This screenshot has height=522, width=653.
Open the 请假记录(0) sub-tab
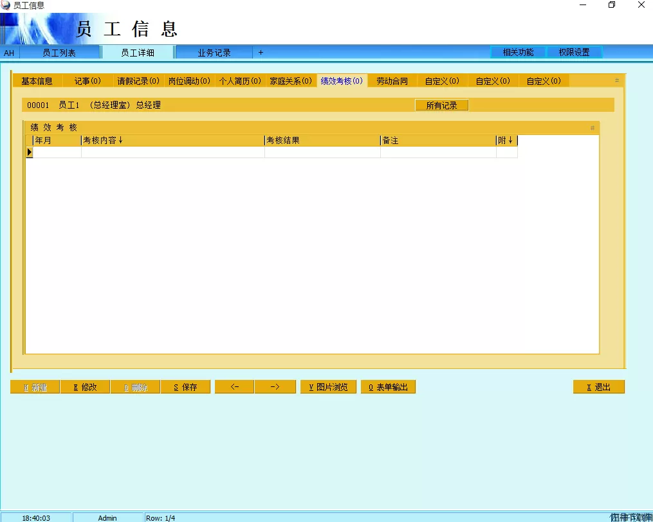point(138,81)
